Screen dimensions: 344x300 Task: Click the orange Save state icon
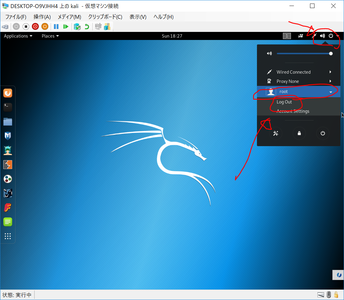click(x=45, y=27)
